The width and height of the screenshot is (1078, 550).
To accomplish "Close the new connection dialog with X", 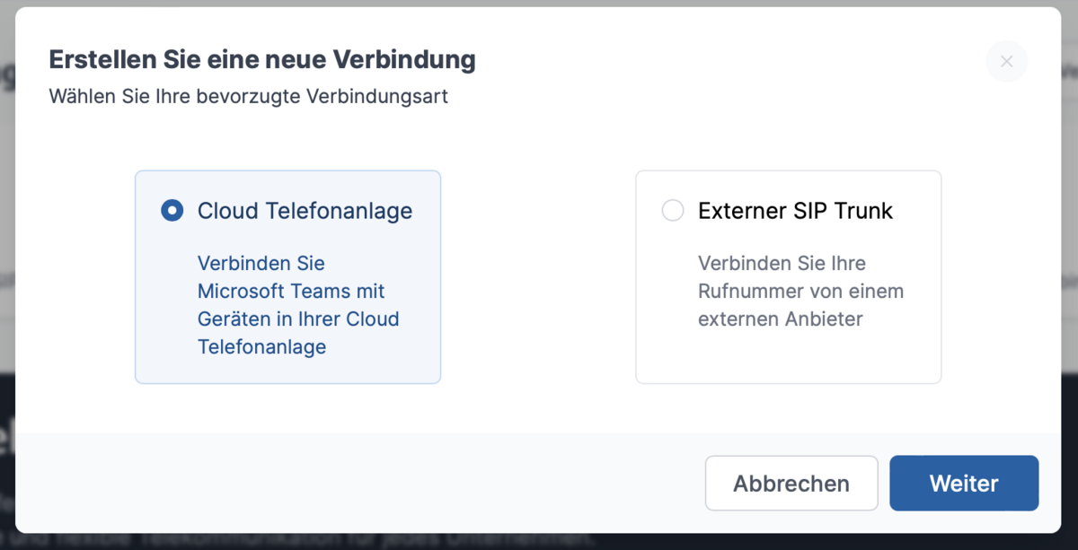I will click(1006, 62).
